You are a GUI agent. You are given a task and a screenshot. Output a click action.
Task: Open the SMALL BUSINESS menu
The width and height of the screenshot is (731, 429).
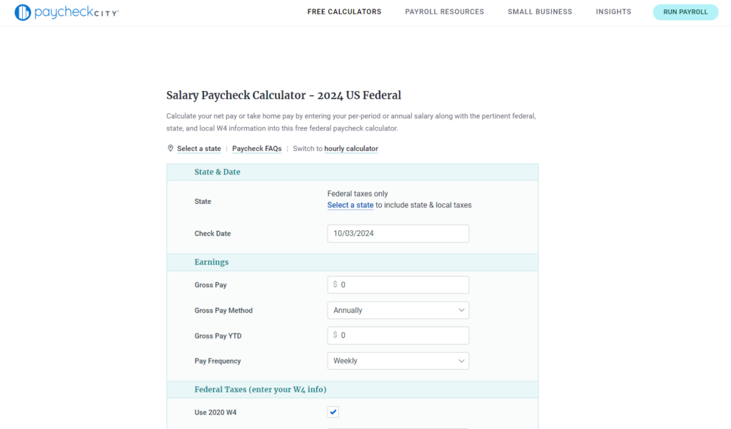click(540, 11)
